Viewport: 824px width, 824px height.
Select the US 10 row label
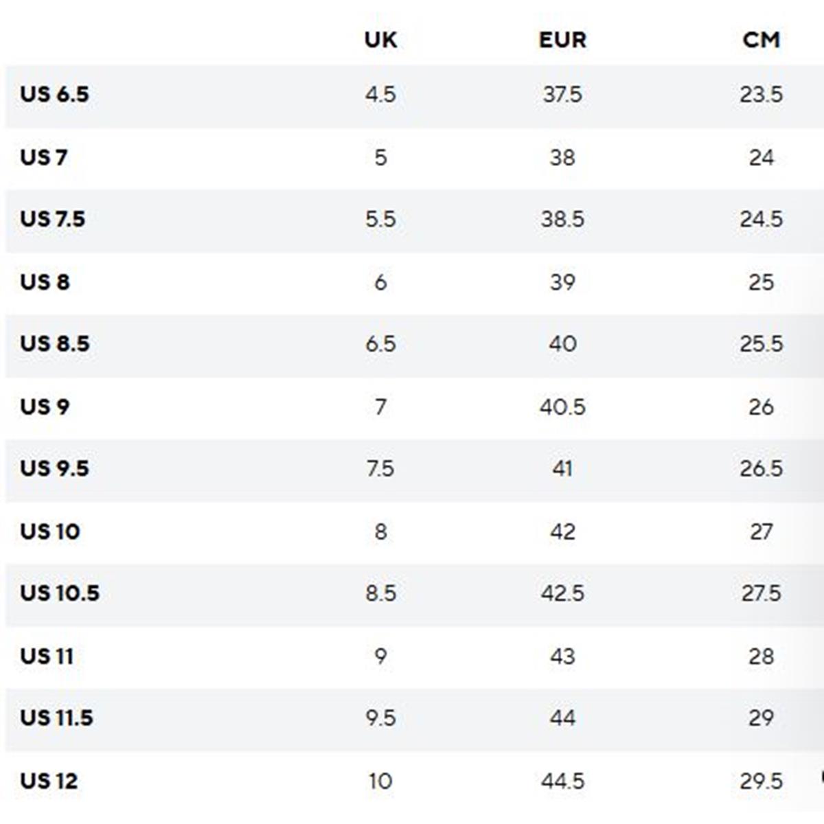pos(49,531)
